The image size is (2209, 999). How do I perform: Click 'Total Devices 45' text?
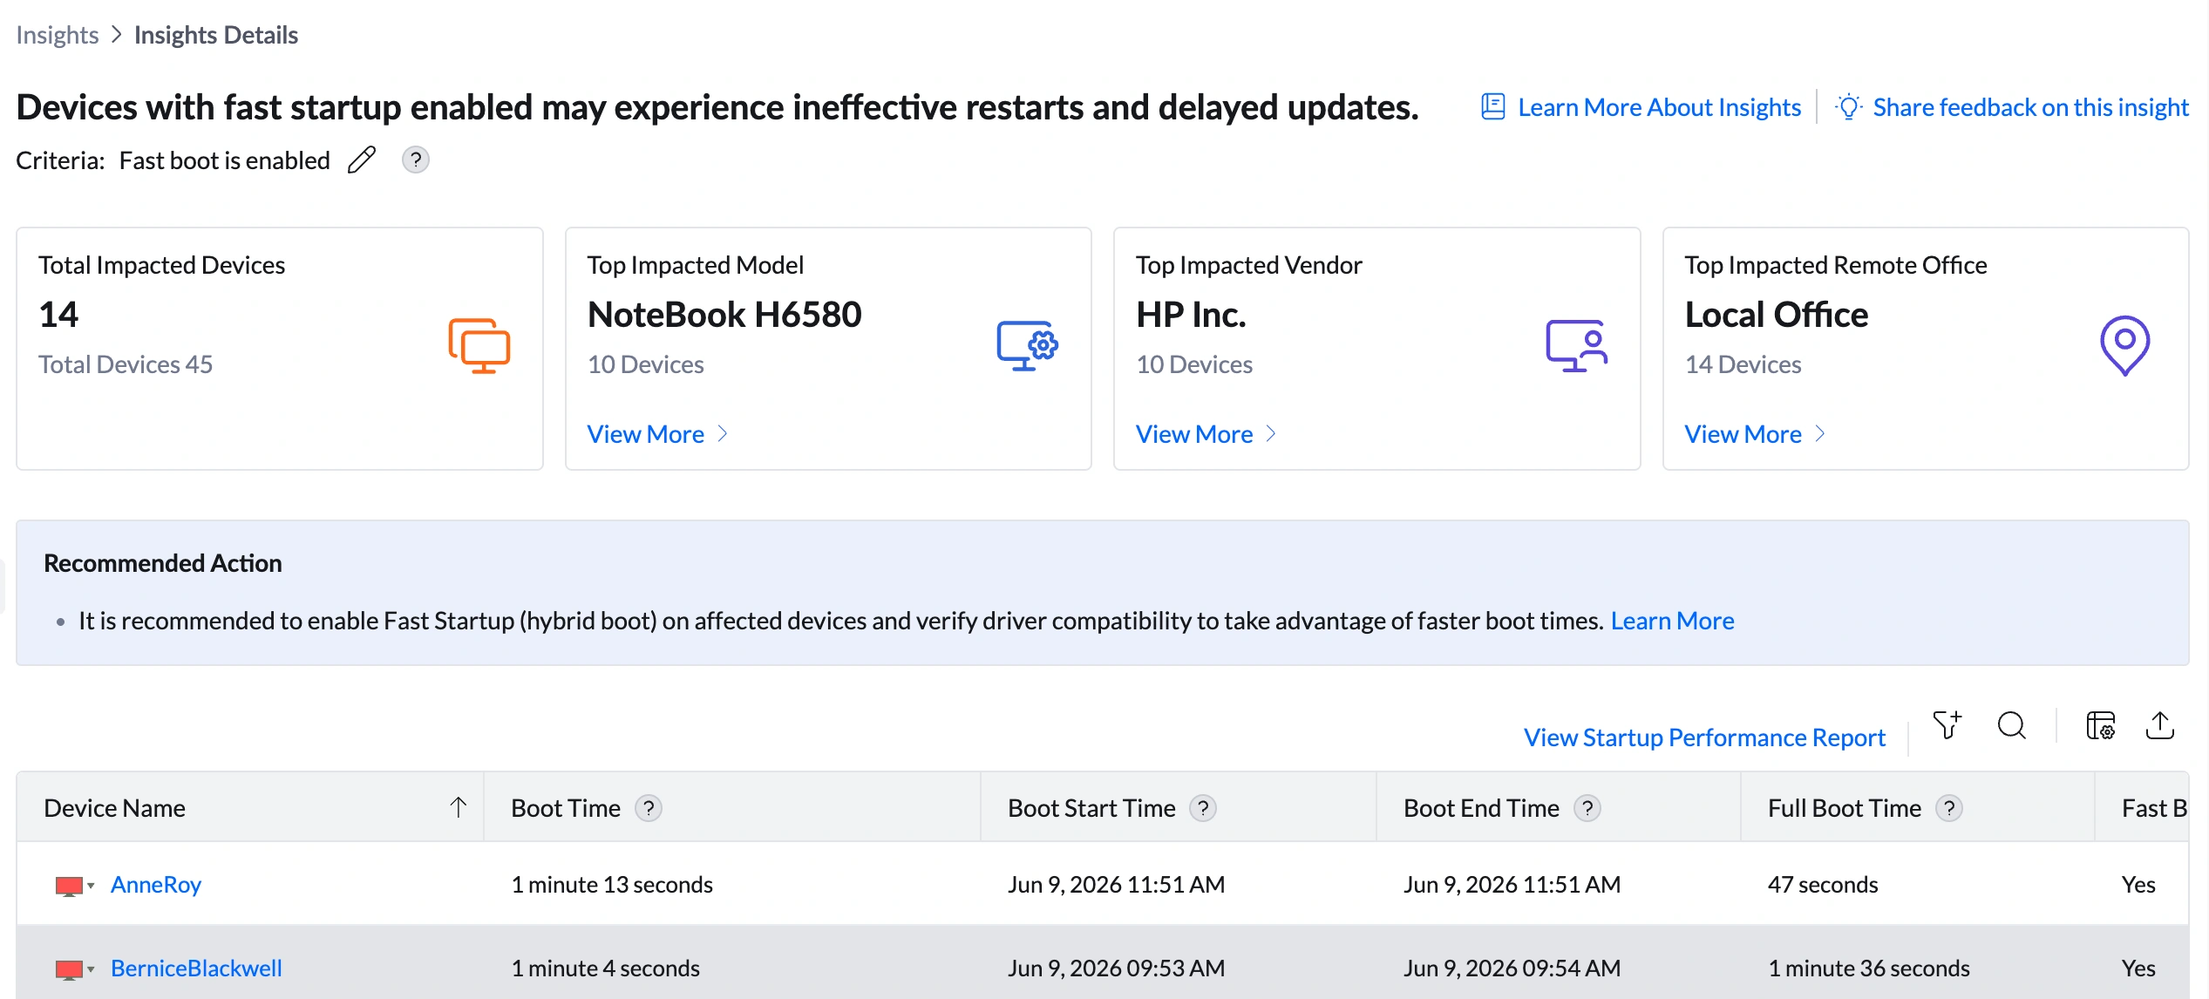pos(126,364)
